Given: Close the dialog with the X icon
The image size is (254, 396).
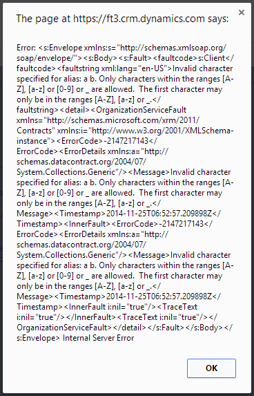Looking at the screenshot, I should (242, 12).
